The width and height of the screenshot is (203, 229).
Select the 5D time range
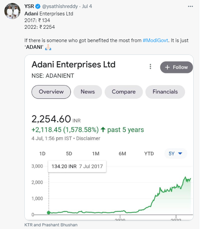pos(69,154)
